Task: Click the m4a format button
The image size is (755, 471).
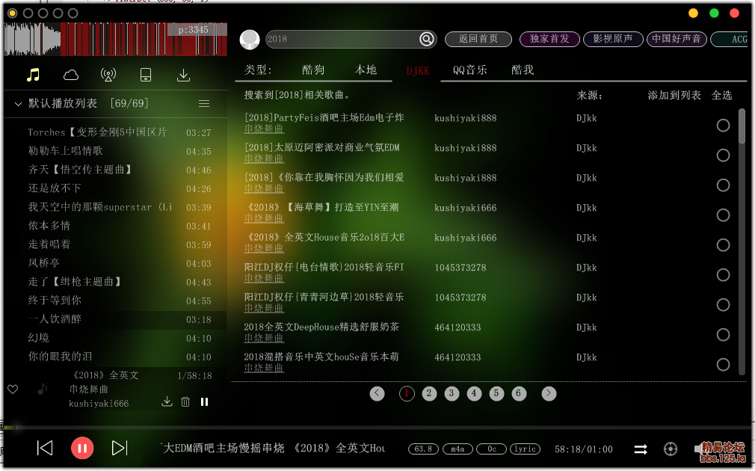Action: (457, 449)
